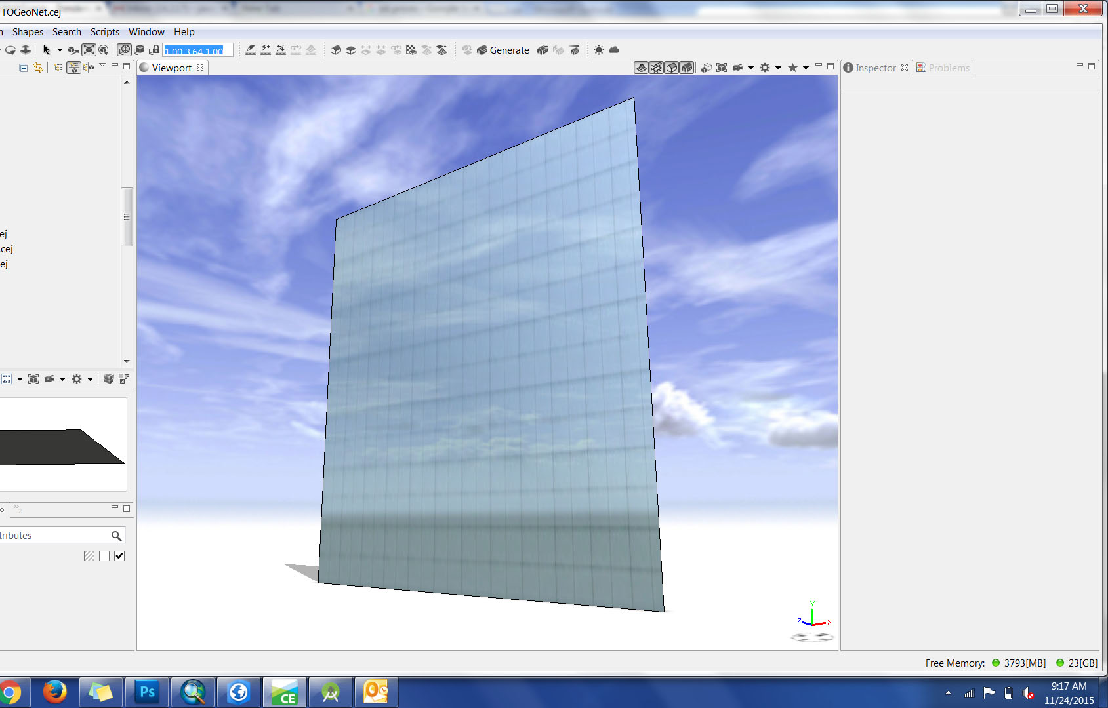Click the model export icon
1108x708 pixels.
575,50
